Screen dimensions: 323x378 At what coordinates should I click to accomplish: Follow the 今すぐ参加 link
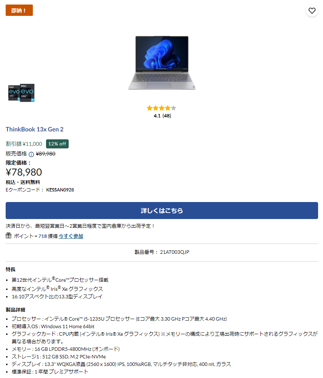click(x=71, y=236)
